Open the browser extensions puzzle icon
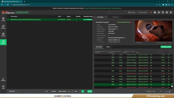The width and height of the screenshot is (174, 98). pyautogui.click(x=163, y=5)
